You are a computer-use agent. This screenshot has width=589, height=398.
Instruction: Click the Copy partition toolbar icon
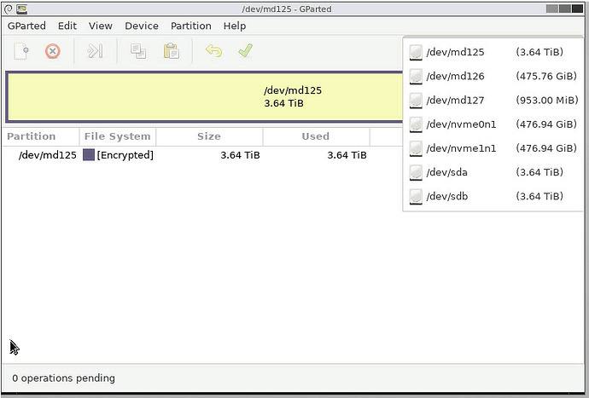point(138,51)
